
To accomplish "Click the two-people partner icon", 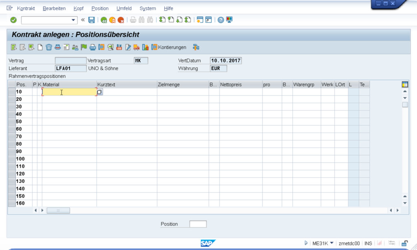I will tap(75, 47).
